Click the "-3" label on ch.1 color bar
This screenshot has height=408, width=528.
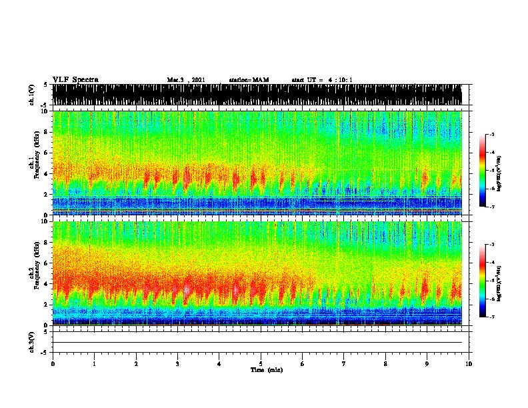pos(491,135)
